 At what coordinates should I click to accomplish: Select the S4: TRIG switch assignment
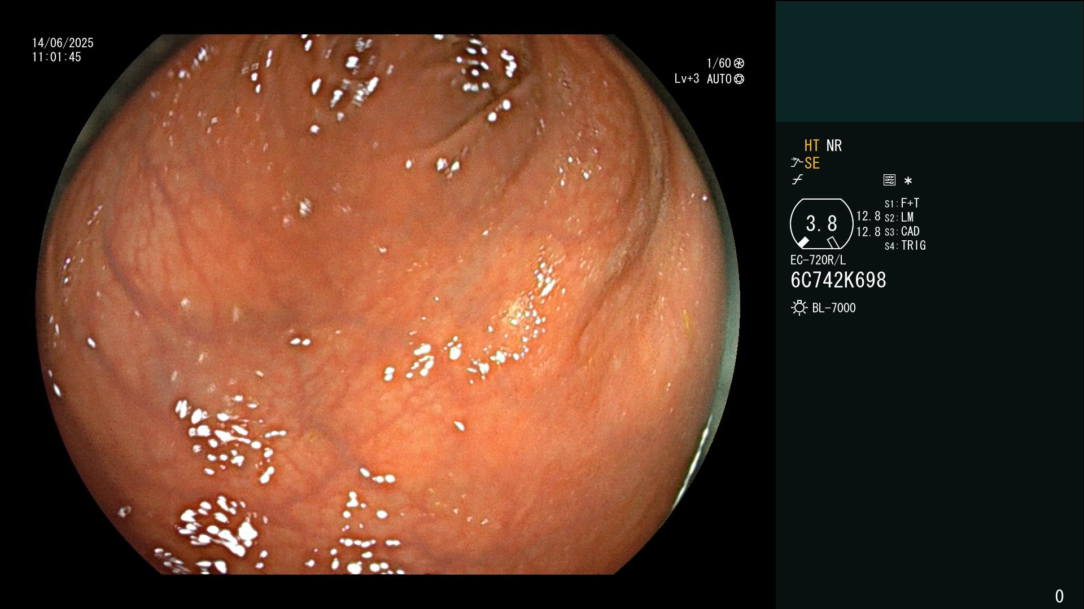(905, 245)
